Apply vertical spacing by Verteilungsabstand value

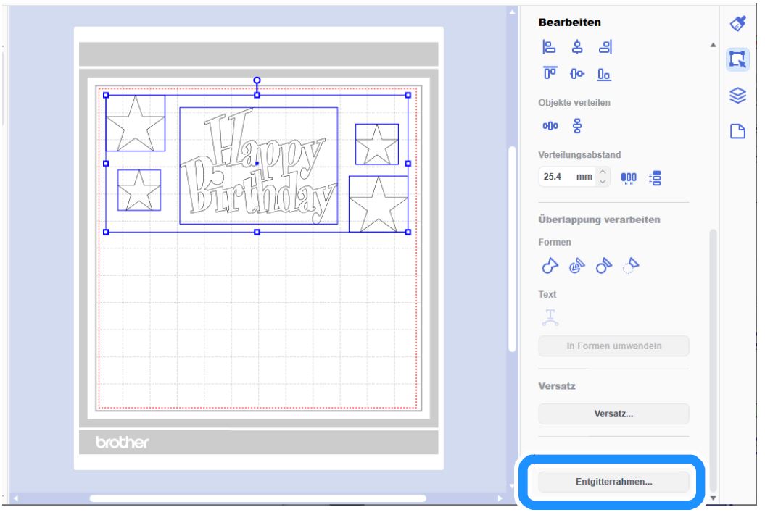656,177
